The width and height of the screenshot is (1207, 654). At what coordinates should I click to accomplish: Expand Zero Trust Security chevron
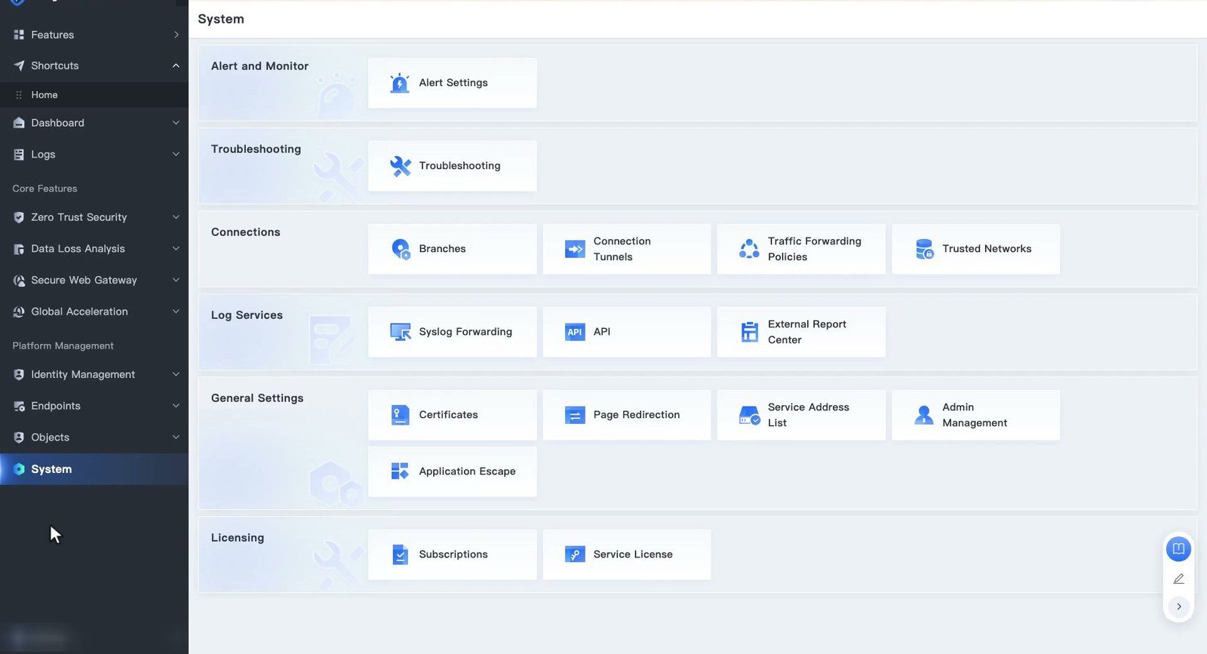176,217
